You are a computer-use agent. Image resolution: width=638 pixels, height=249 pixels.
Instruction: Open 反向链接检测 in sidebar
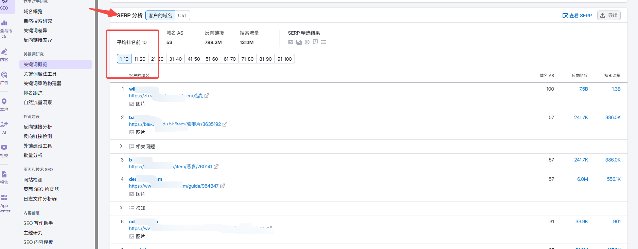[x=38, y=136]
